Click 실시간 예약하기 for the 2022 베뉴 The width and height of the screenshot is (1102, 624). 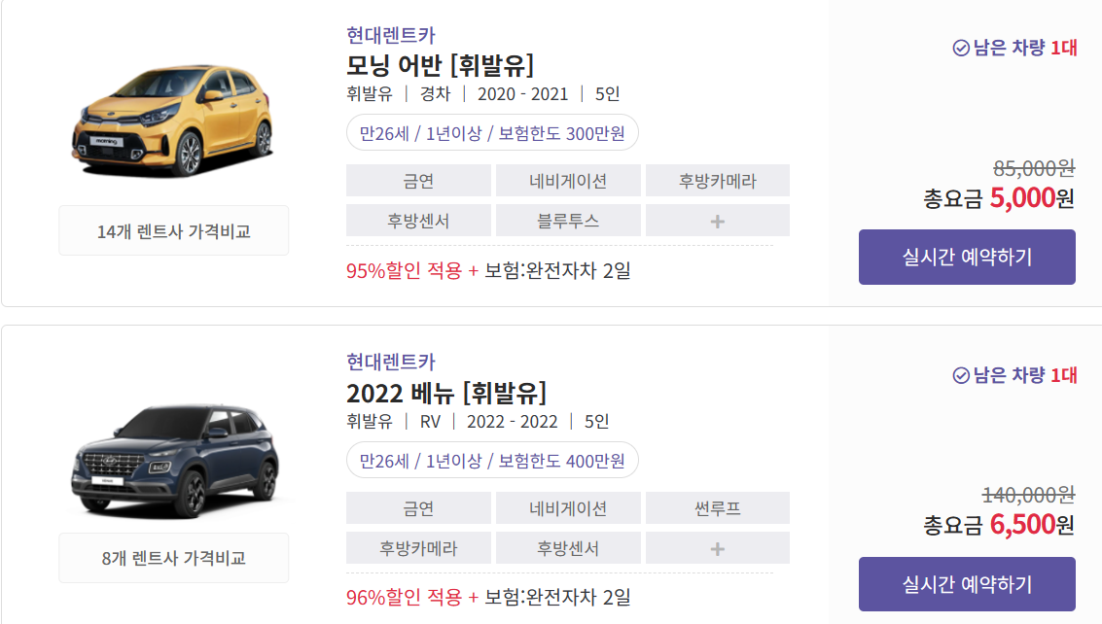(x=966, y=583)
